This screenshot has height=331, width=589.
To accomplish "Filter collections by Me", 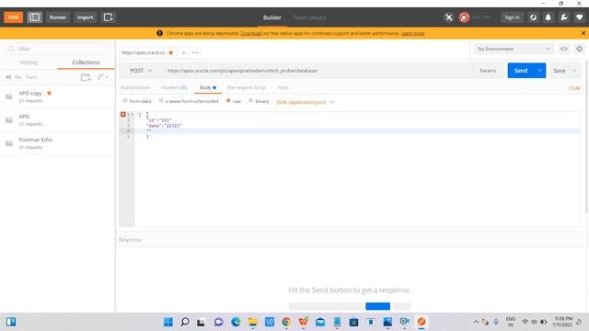I will (18, 77).
